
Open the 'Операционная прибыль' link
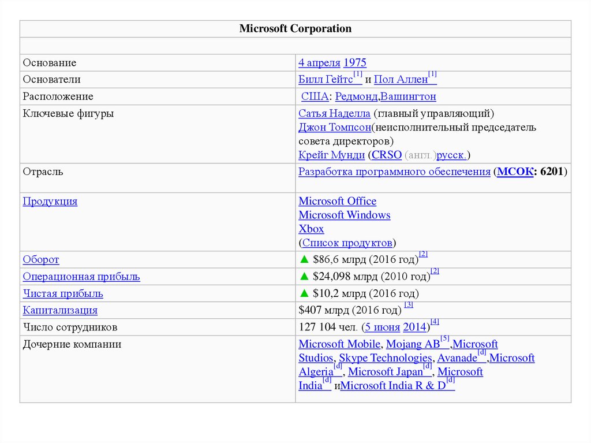pos(81,277)
